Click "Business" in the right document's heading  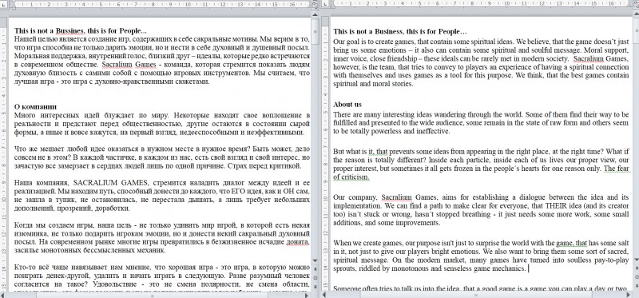coord(388,31)
